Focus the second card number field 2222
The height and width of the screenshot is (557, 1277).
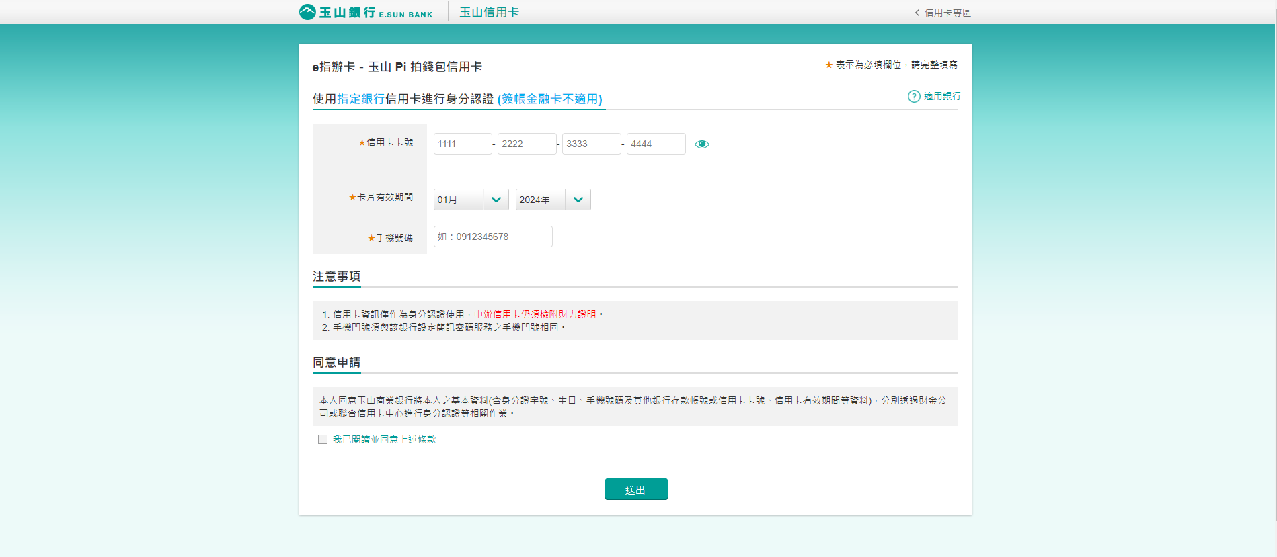coord(527,144)
